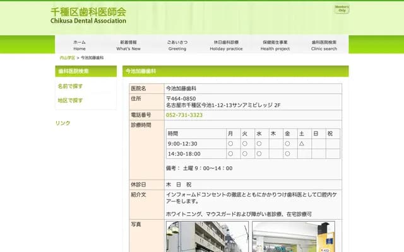
Task: Open the building exterior photo thumbnail
Action: point(208,237)
